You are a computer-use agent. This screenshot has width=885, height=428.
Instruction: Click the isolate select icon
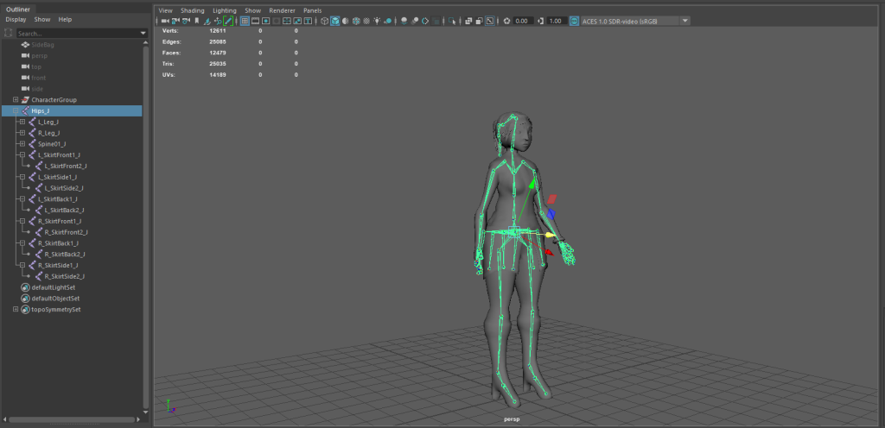[452, 21]
